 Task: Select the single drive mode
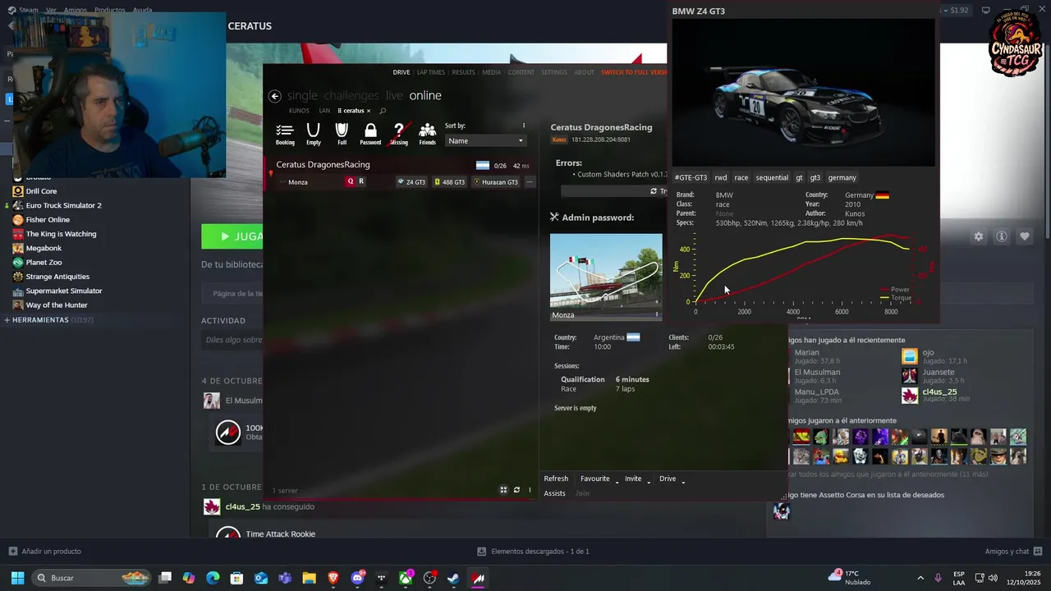[302, 96]
